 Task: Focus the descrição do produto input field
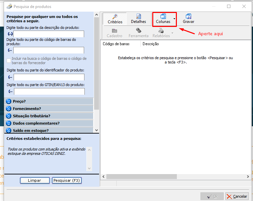(49, 34)
